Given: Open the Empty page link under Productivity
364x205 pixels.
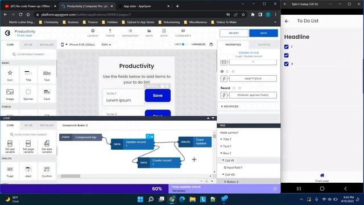Looking at the screenshot, I should pyautogui.click(x=24, y=35).
